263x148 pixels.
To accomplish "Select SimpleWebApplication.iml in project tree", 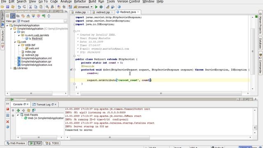I will tap(36, 58).
